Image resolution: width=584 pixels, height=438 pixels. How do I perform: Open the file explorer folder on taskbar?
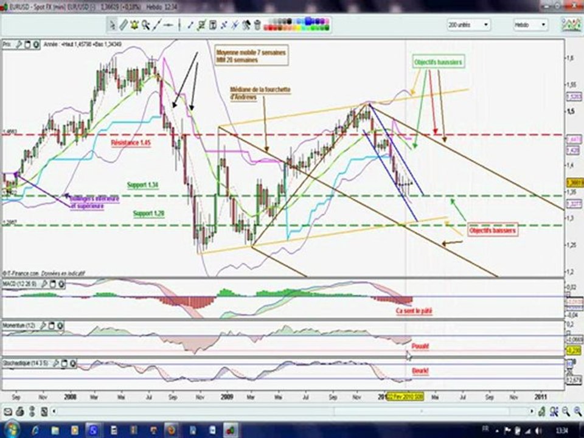tap(55, 431)
